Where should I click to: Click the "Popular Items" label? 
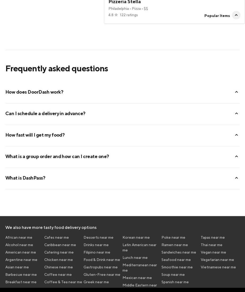point(217,16)
